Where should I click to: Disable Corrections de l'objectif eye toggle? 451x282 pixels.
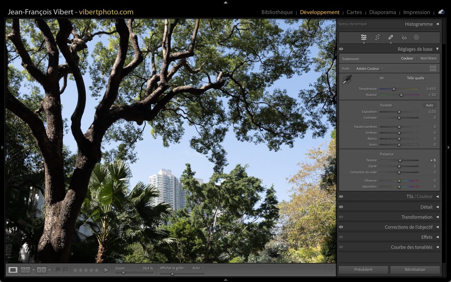click(341, 227)
